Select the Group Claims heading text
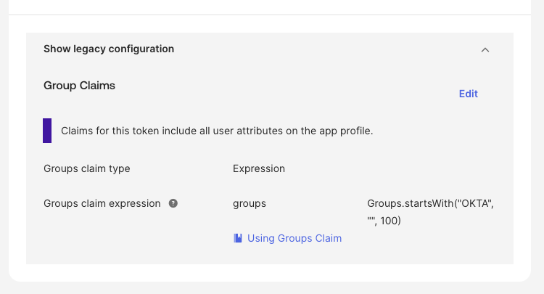Image resolution: width=544 pixels, height=294 pixels. [79, 86]
